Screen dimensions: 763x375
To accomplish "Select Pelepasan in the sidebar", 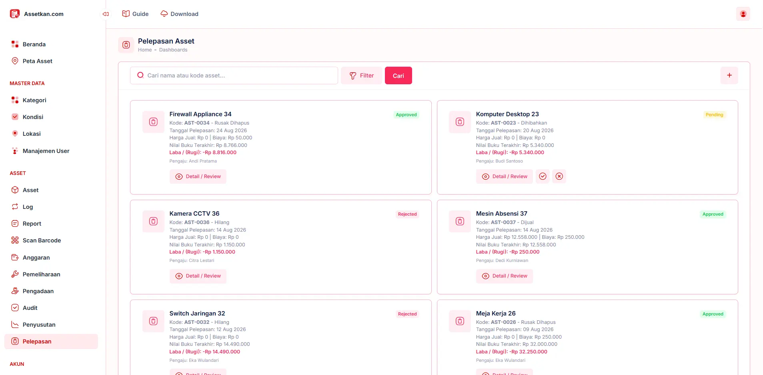I will (x=51, y=341).
